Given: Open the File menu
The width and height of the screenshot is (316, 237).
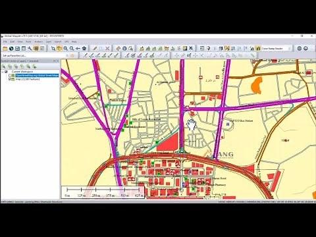Looking at the screenshot, I should 5,41.
